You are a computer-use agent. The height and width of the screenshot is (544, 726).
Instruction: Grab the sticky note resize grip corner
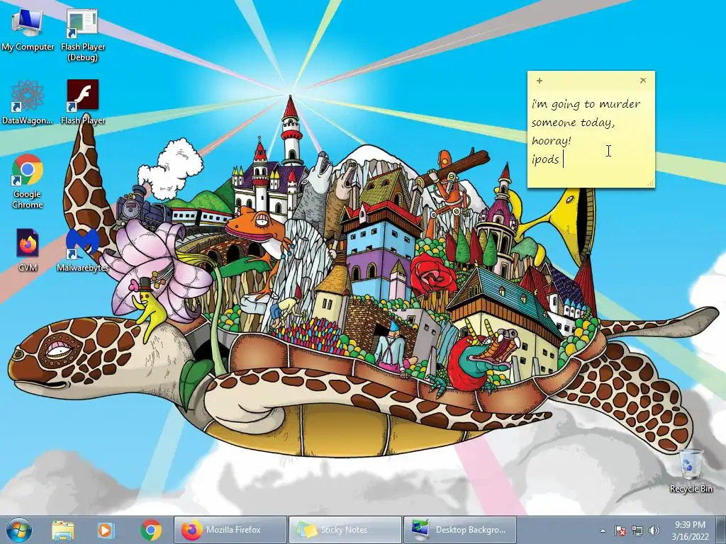click(651, 183)
